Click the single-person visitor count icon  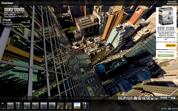pyautogui.click(x=162, y=109)
